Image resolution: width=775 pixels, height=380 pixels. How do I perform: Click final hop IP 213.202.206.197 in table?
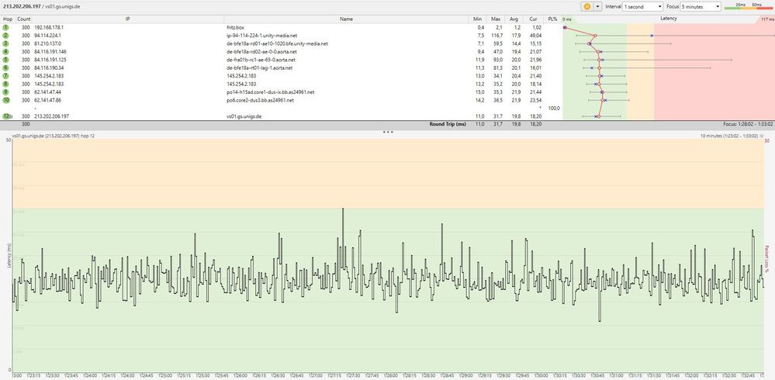pos(51,116)
